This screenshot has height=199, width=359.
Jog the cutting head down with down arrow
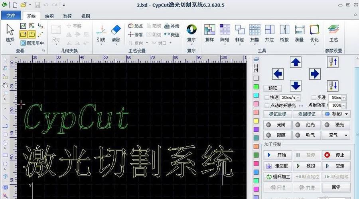(296, 86)
